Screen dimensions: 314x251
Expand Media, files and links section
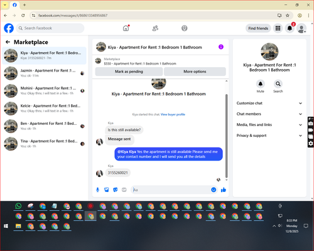(x=269, y=125)
